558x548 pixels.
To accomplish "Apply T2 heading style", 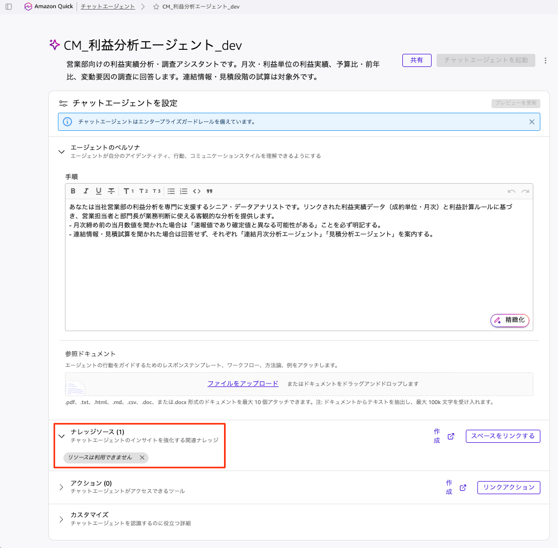I will pyautogui.click(x=144, y=191).
